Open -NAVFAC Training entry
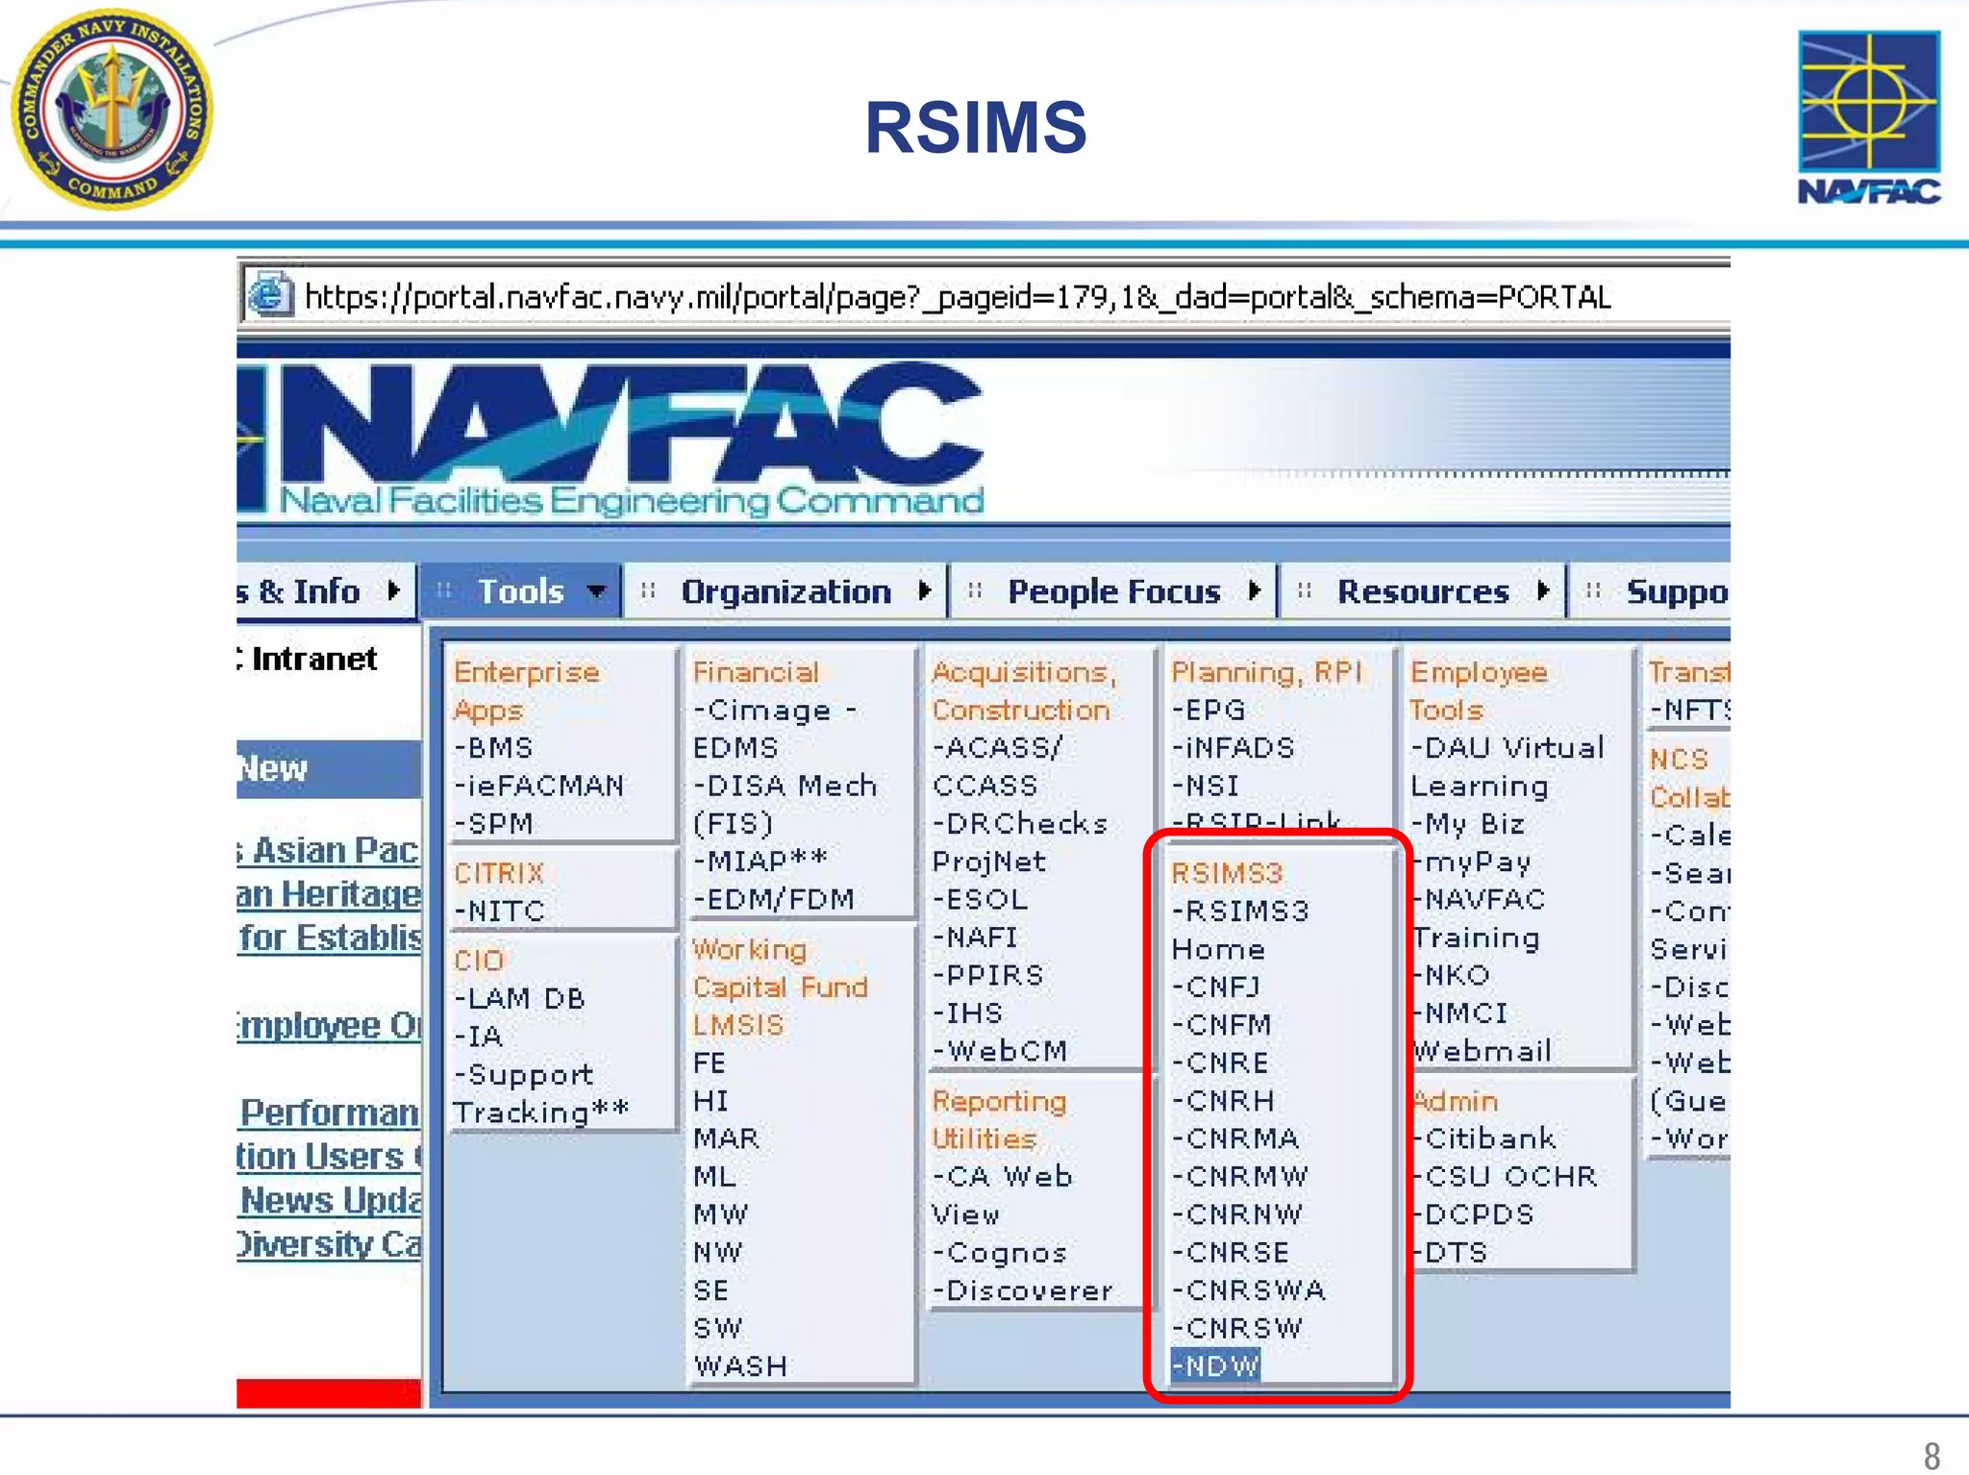Image resolution: width=1969 pixels, height=1475 pixels. pyautogui.click(x=1479, y=918)
